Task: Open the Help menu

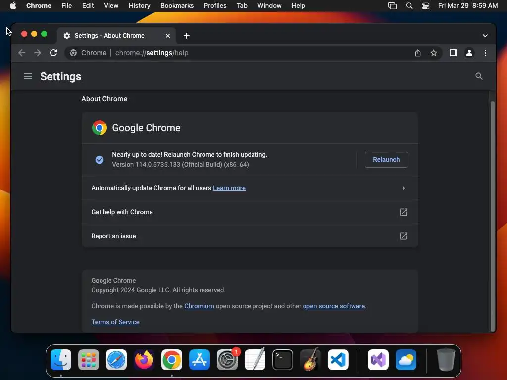Action: pos(298,5)
